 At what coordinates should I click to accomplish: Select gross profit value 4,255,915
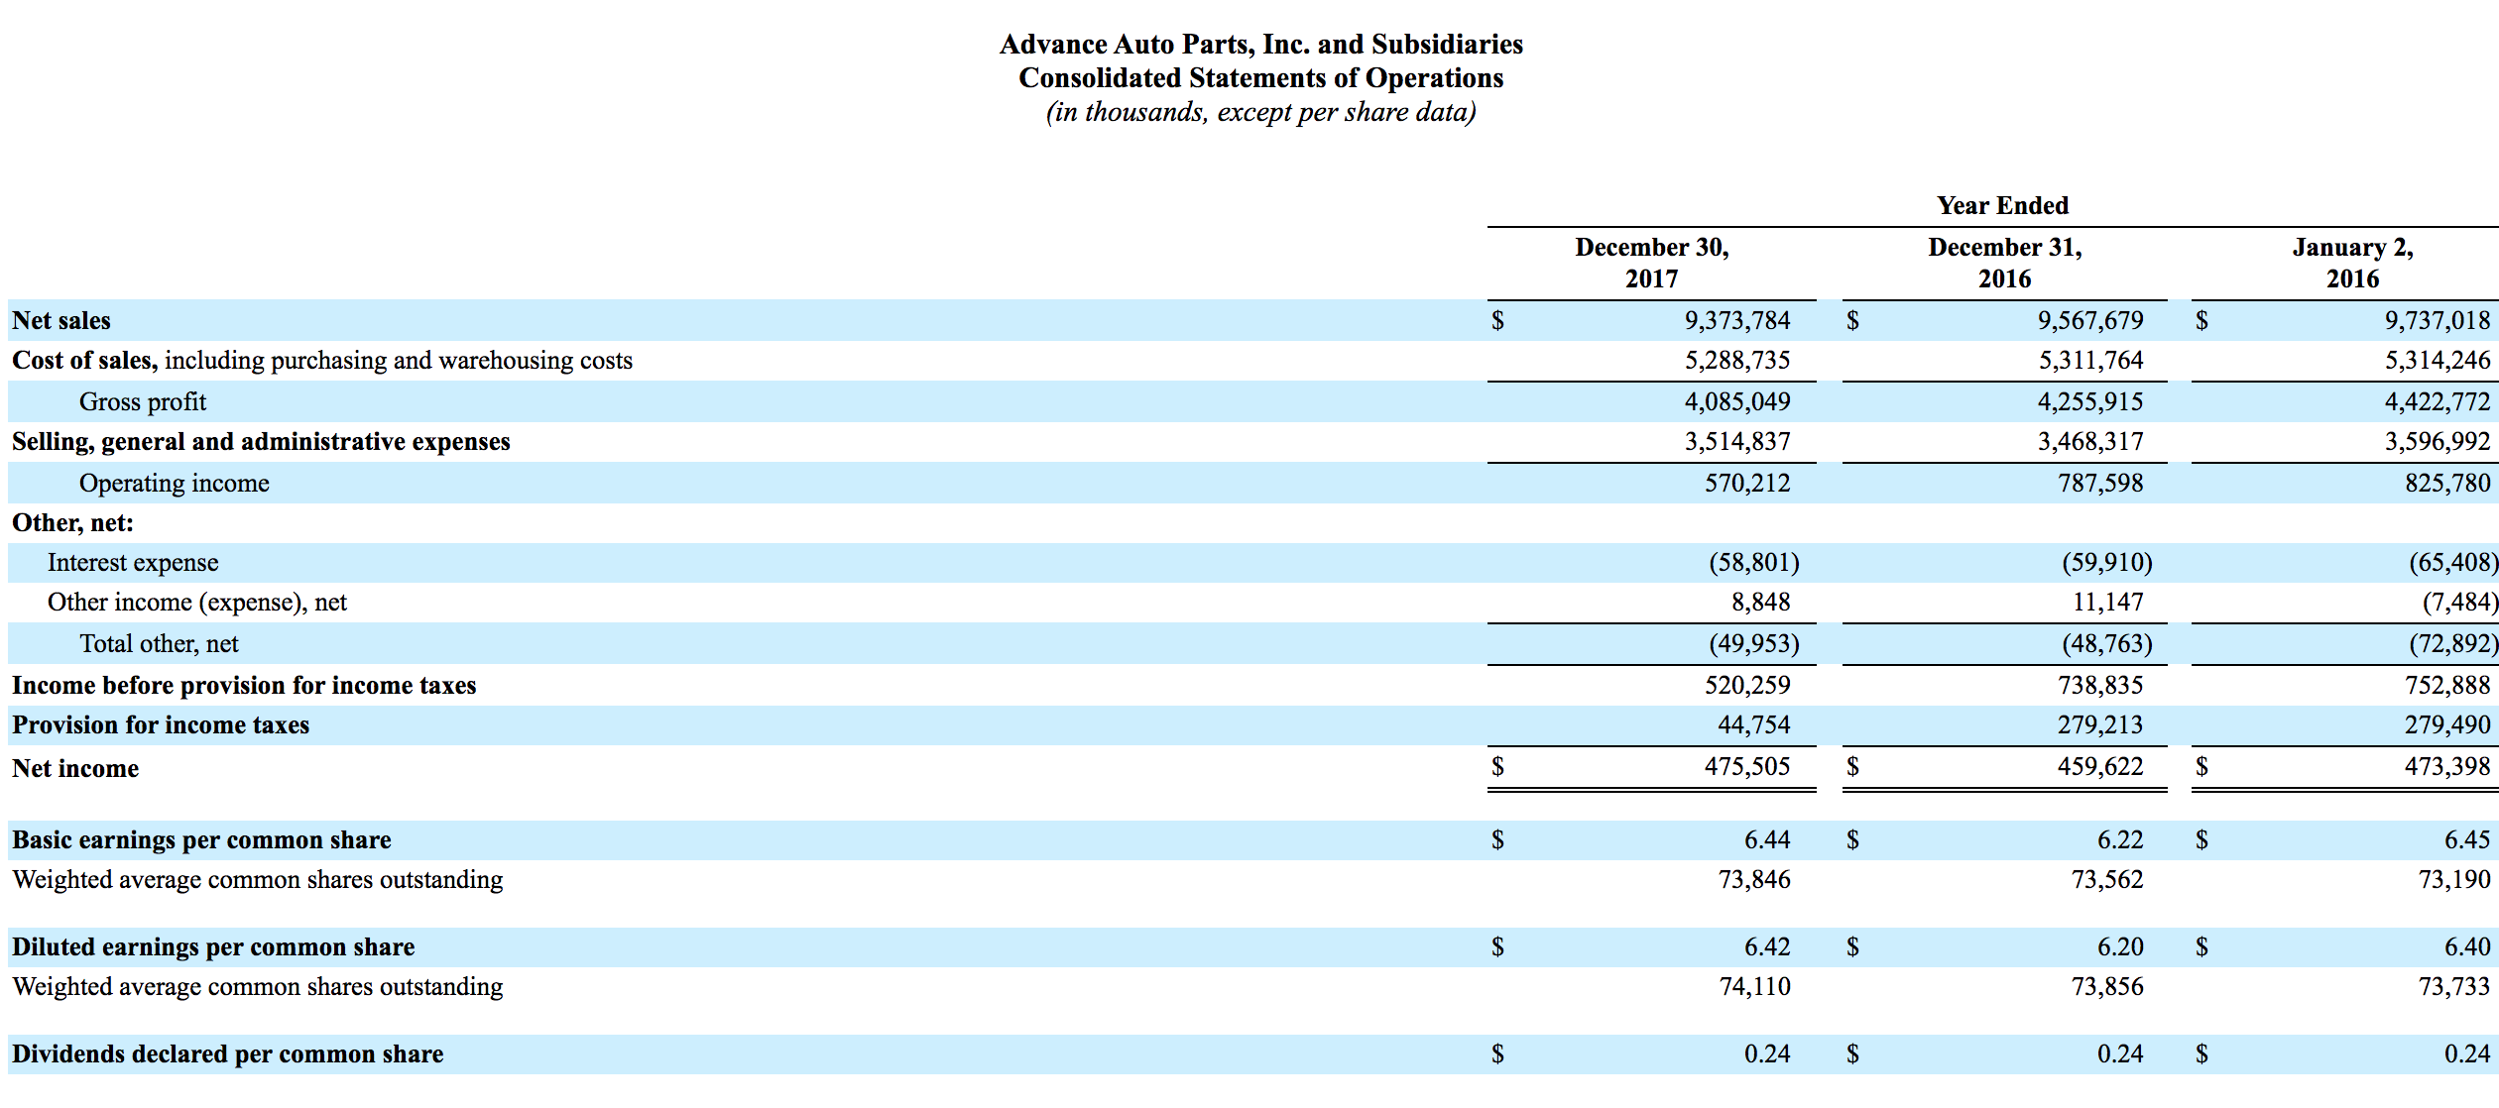pyautogui.click(x=2090, y=402)
